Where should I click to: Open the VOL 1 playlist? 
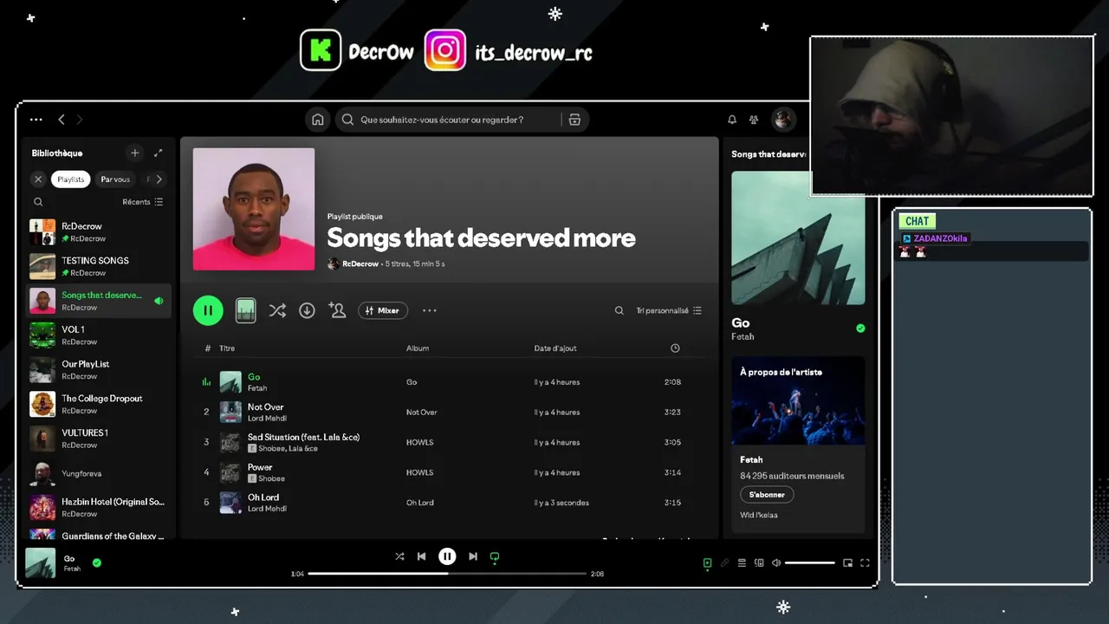(99, 335)
